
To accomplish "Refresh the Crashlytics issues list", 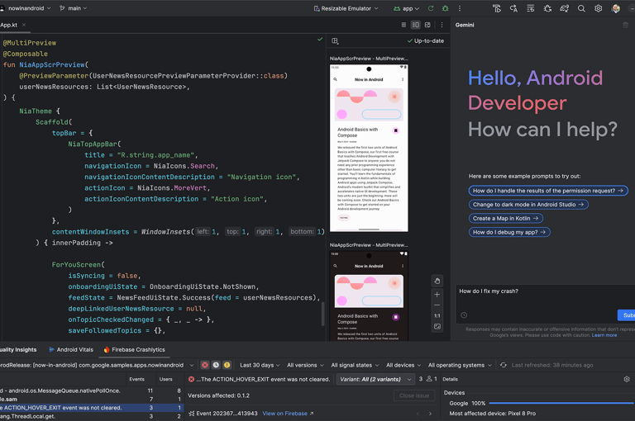I will [x=504, y=365].
